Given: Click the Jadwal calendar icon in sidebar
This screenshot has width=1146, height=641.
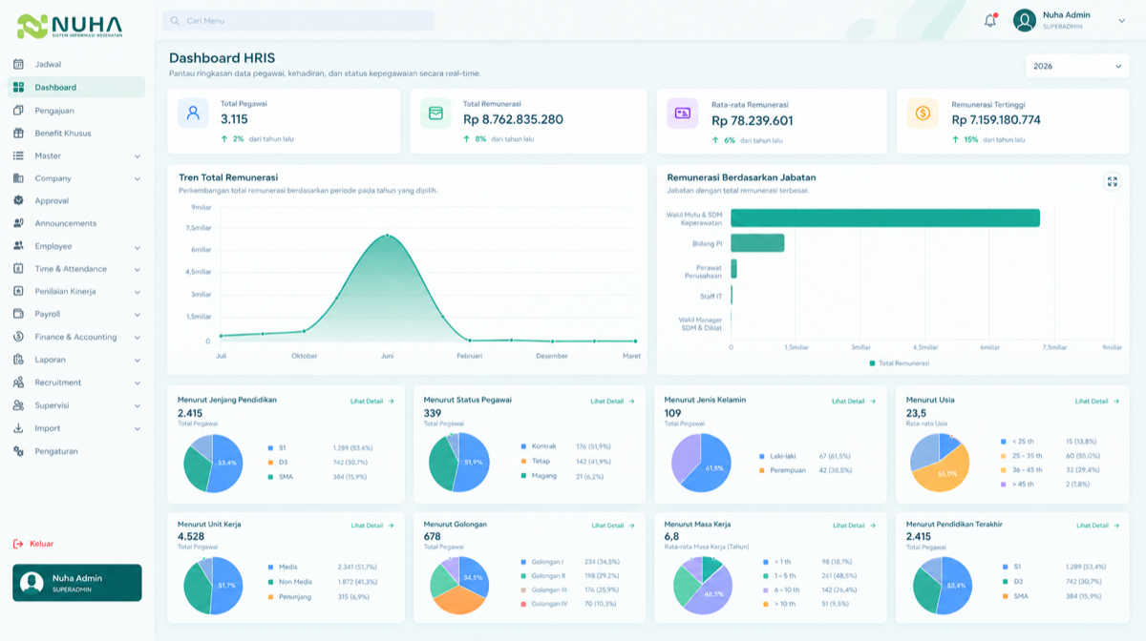Looking at the screenshot, I should [x=18, y=64].
